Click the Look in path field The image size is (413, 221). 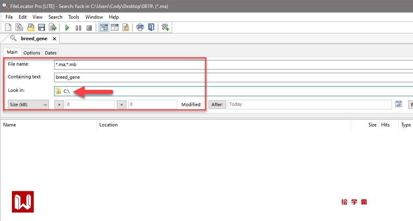pos(233,91)
